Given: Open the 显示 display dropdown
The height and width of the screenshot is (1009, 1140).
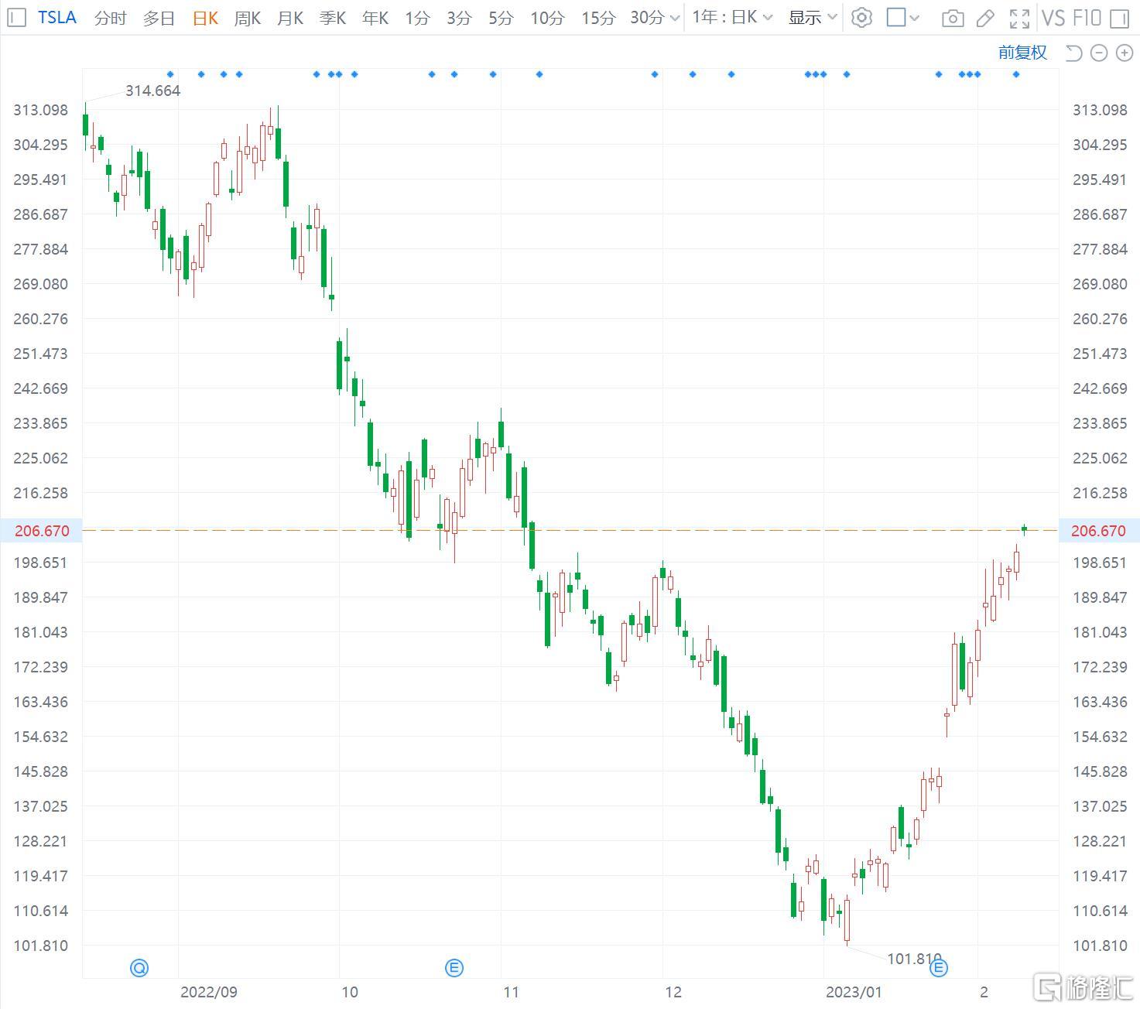Looking at the screenshot, I should coord(813,18).
